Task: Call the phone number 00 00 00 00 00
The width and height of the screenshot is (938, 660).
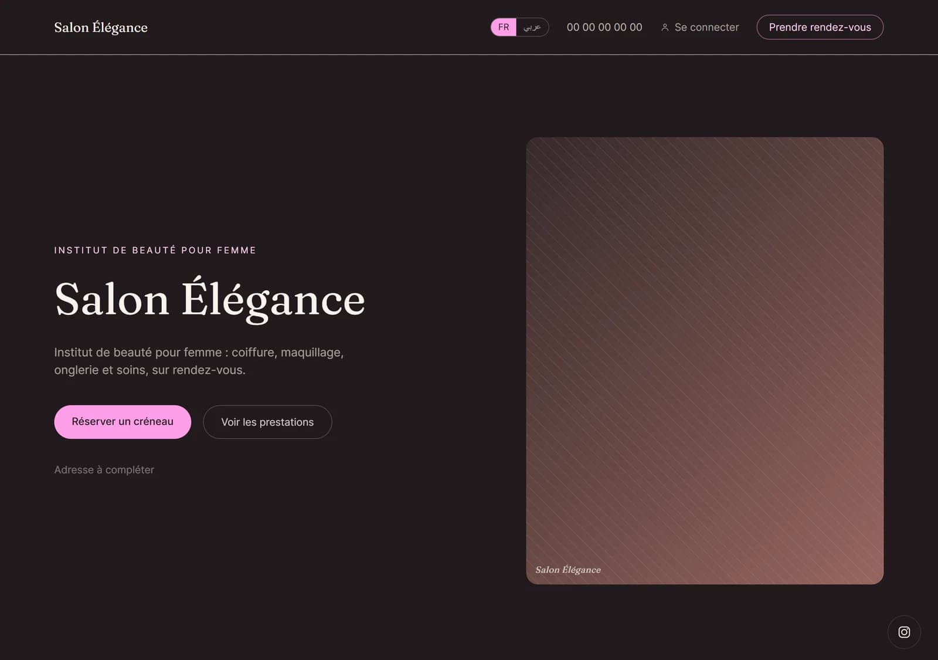Action: point(604,28)
